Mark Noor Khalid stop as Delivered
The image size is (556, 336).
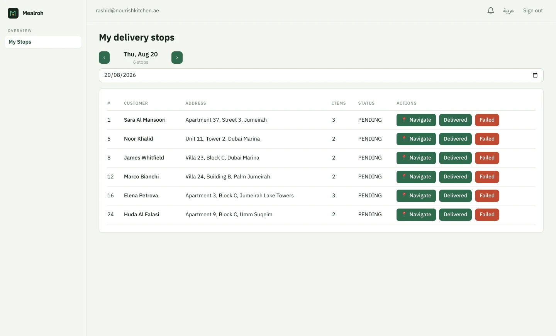click(x=455, y=139)
